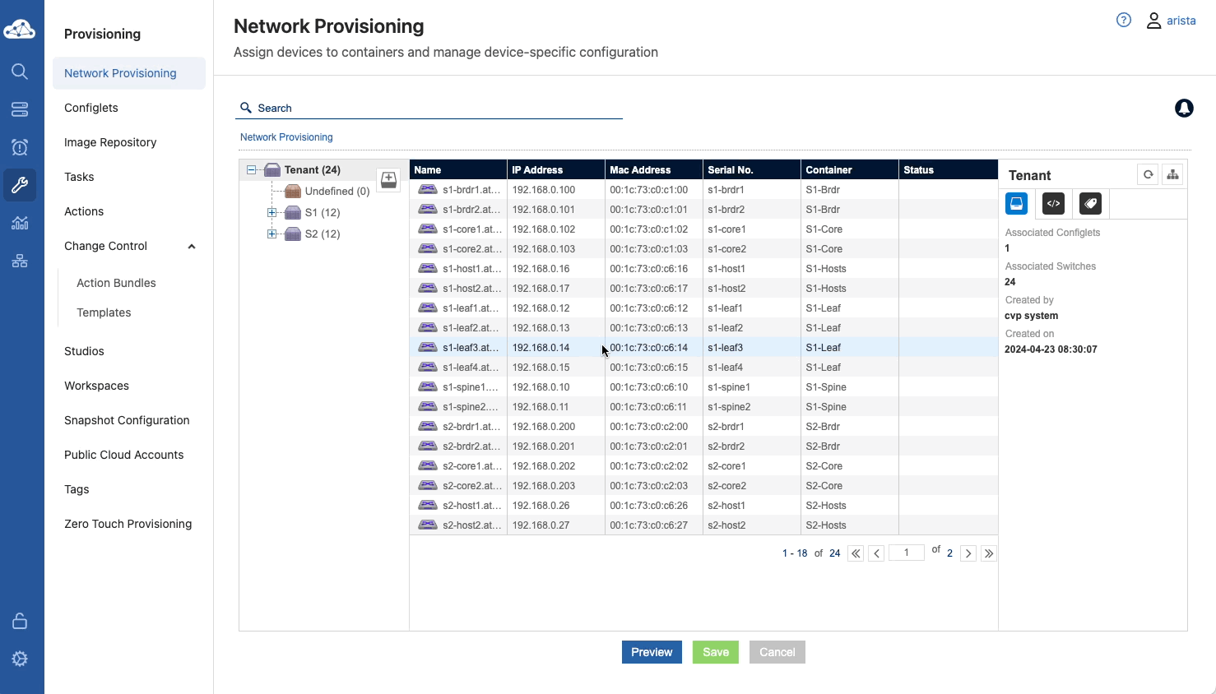This screenshot has width=1216, height=694.
Task: Click the Devices inventory sidebar icon
Action: pyautogui.click(x=20, y=109)
